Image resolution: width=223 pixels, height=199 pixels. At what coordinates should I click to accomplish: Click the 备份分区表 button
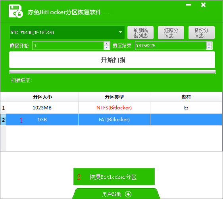[x=202, y=33]
